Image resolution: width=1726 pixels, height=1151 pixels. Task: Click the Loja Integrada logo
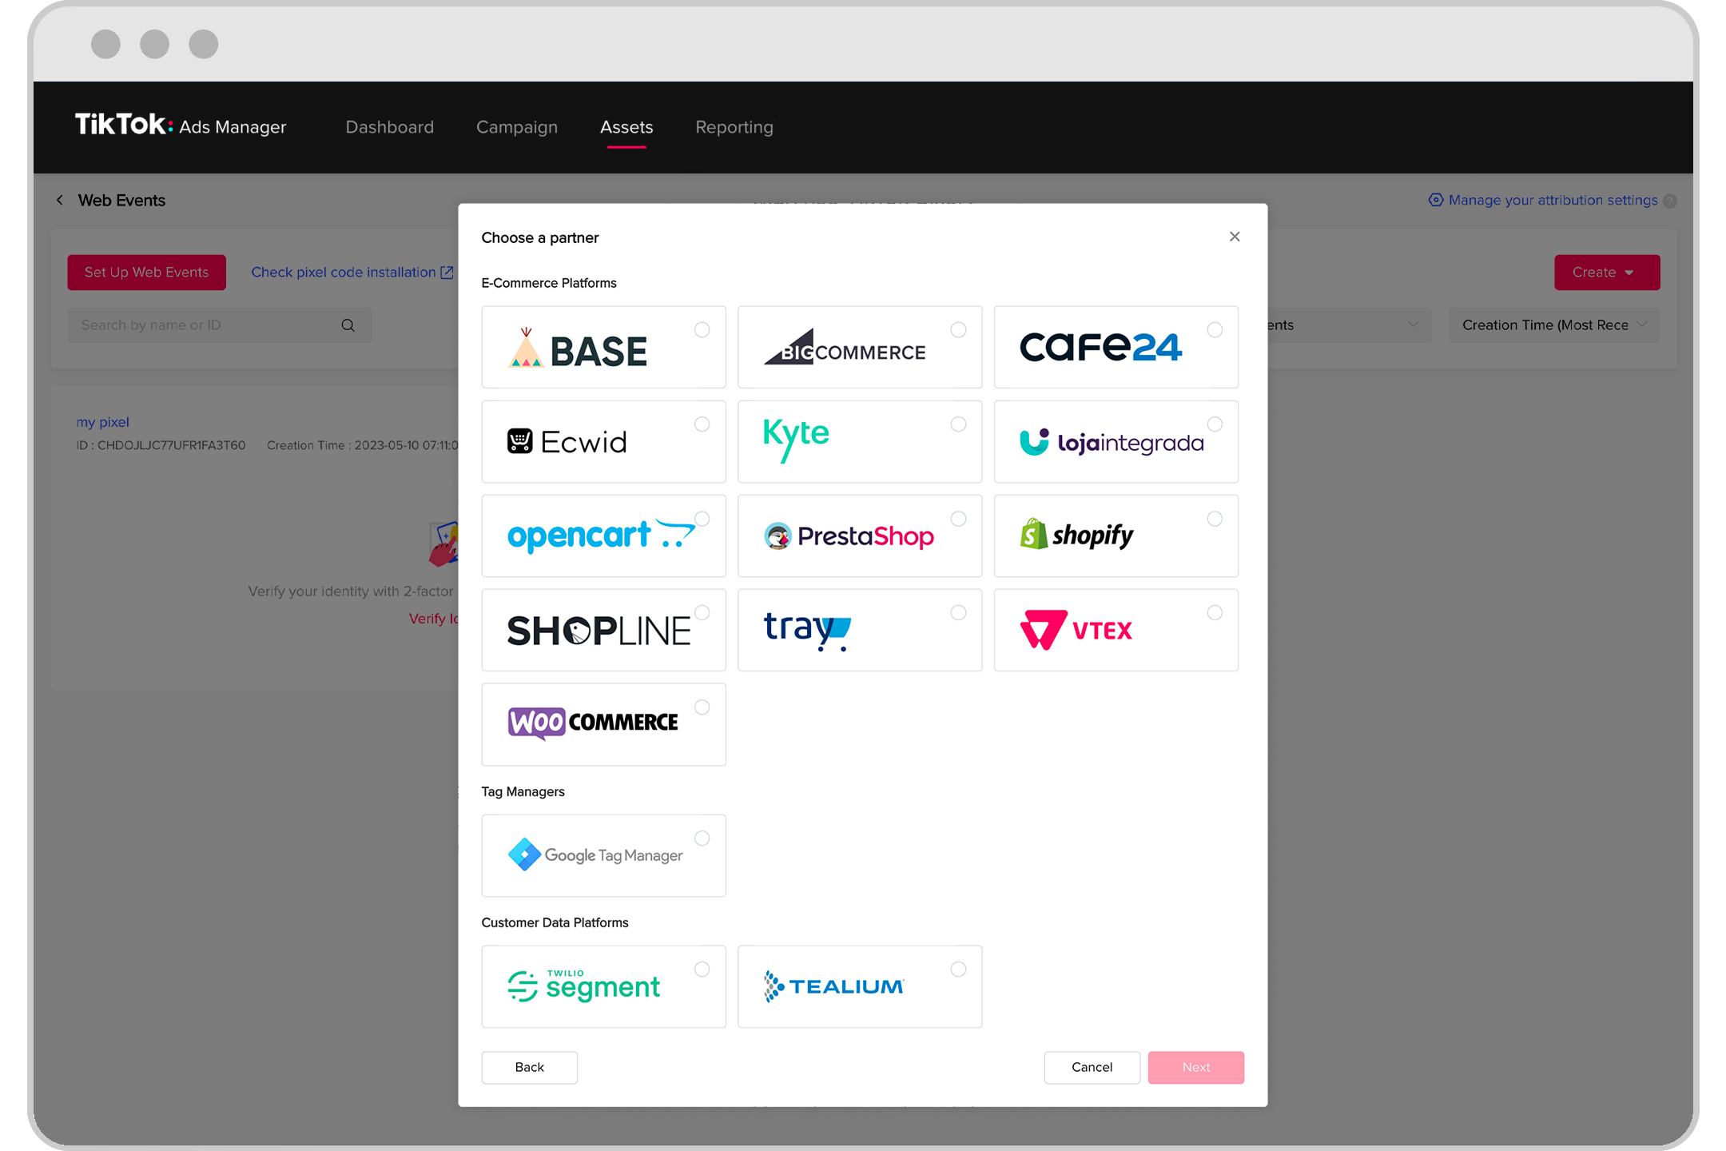pos(1112,442)
